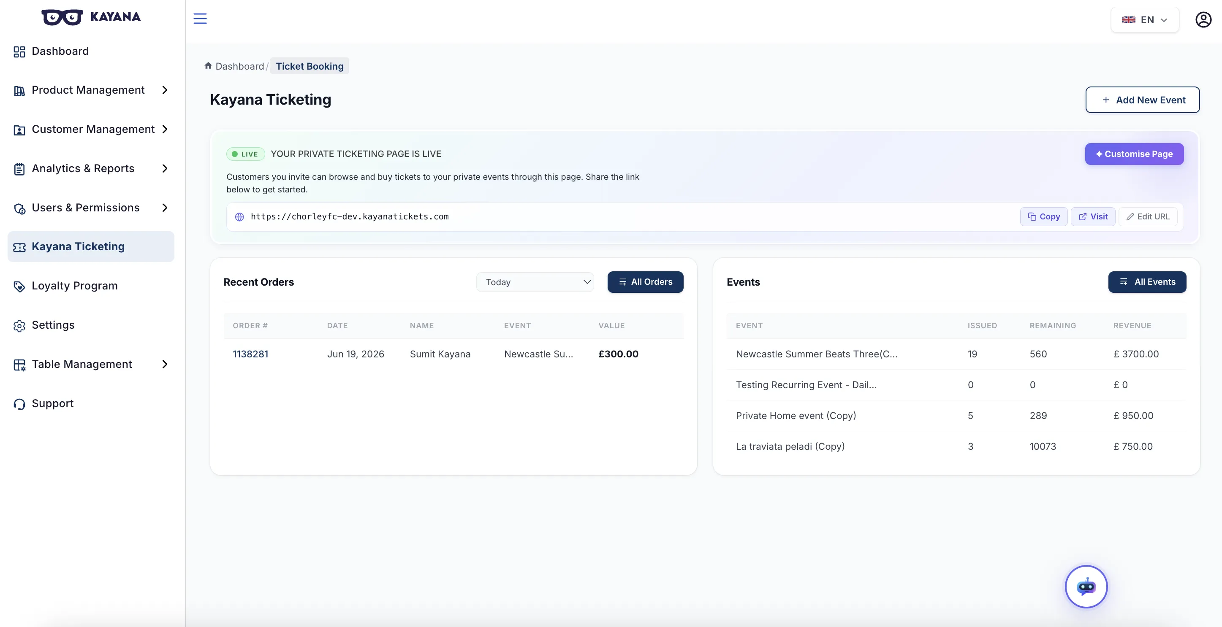Open the user profile avatar icon
1222x627 pixels.
1203,20
